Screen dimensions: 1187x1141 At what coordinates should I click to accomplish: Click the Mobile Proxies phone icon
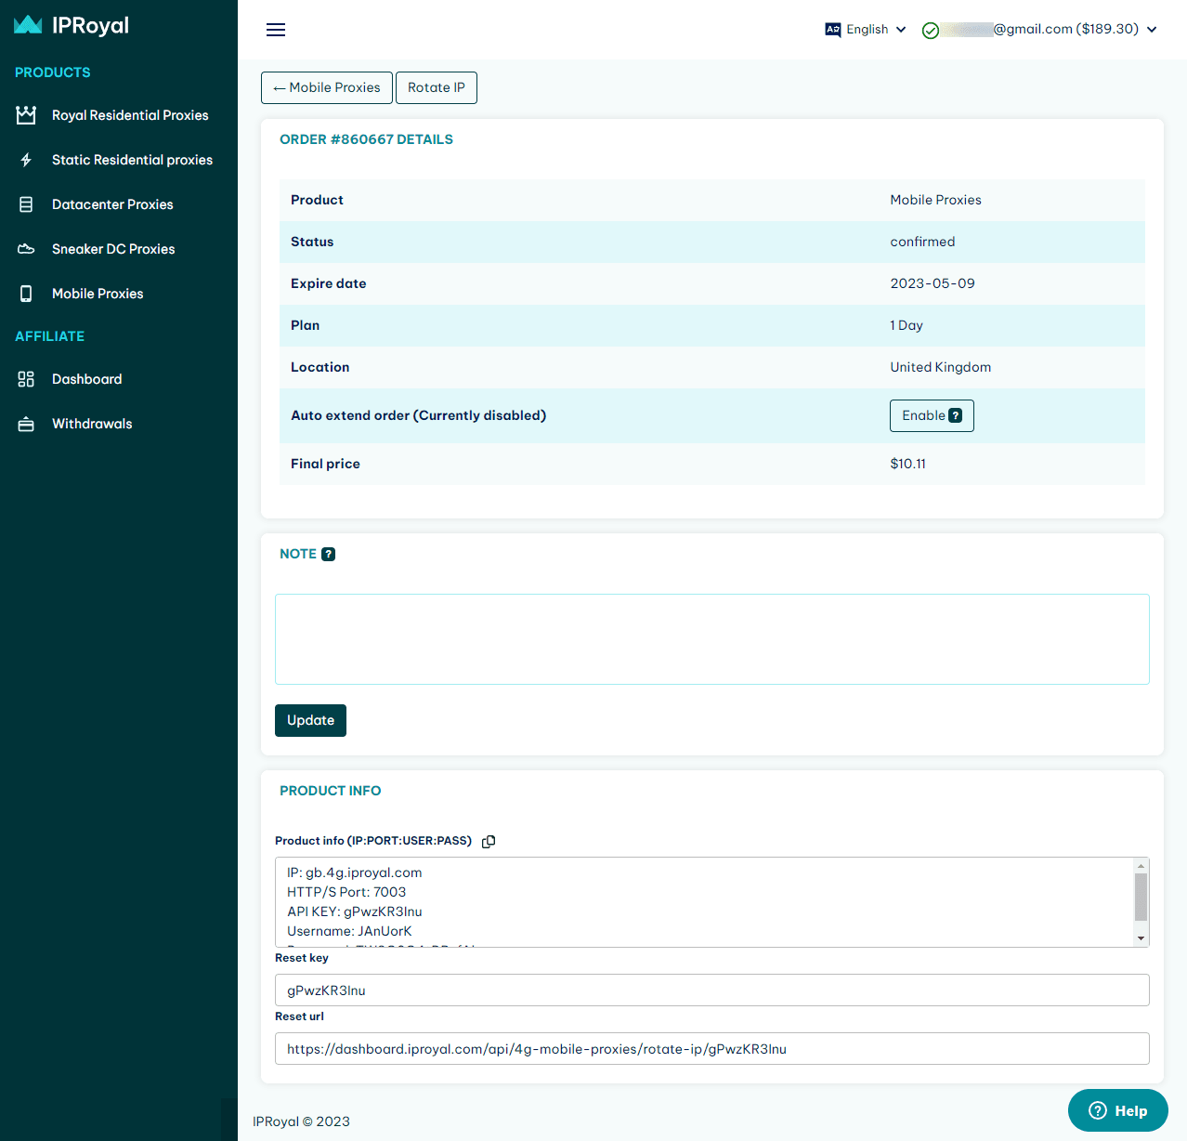(26, 294)
